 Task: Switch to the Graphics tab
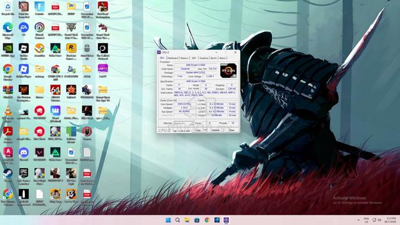coord(204,58)
